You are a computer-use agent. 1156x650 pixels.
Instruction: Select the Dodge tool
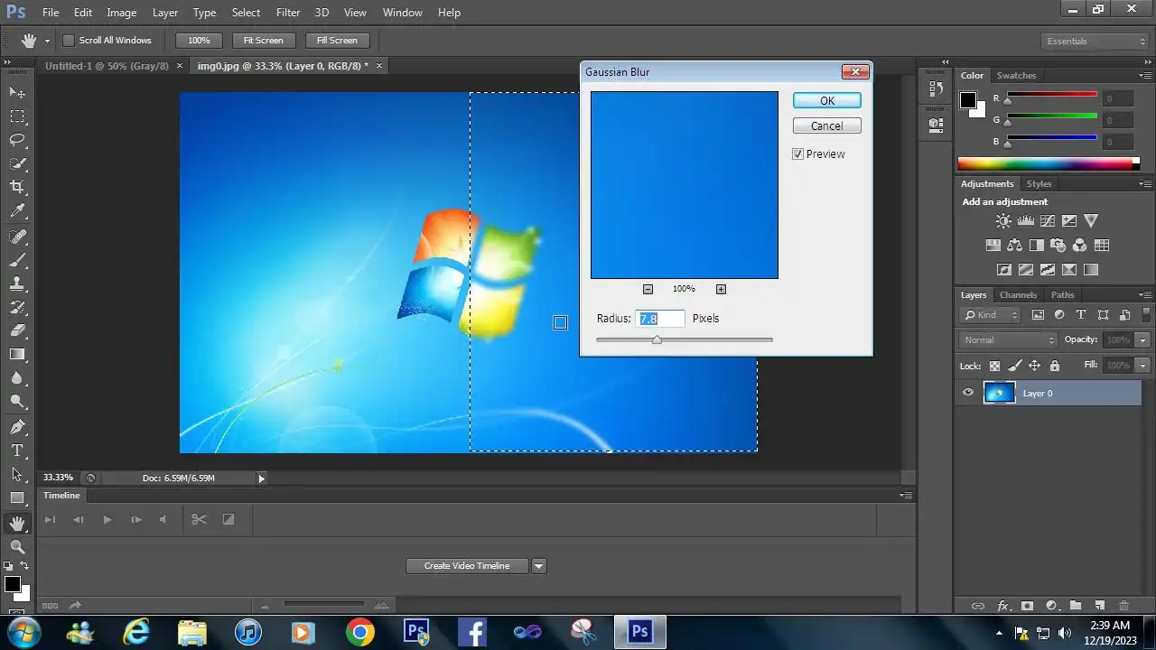coord(17,402)
